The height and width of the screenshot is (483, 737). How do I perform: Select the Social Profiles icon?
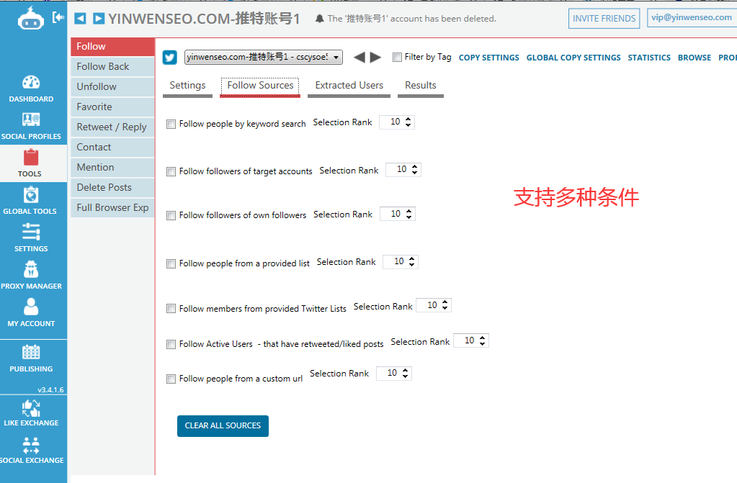click(31, 122)
